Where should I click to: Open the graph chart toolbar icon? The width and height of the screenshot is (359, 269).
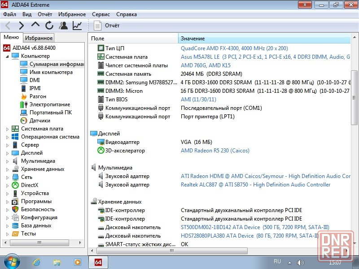click(77, 26)
